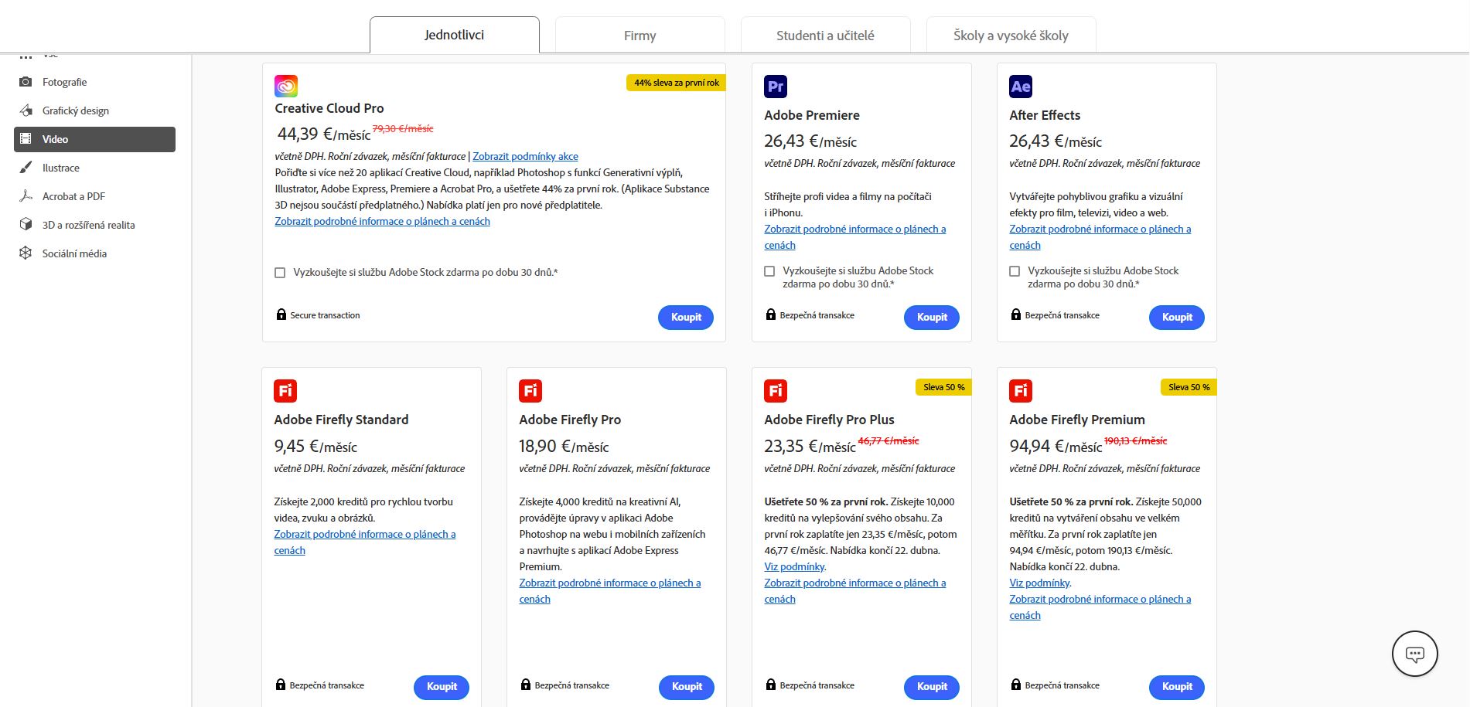Click the 44% sleva za první rok badge
Image resolution: width=1470 pixels, height=707 pixels.
[676, 83]
